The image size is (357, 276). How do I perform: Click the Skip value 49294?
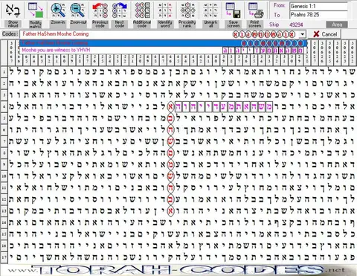(x=296, y=25)
